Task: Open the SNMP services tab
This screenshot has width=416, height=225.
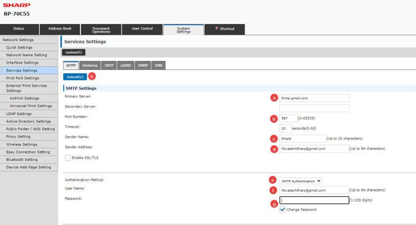Action: [143, 65]
